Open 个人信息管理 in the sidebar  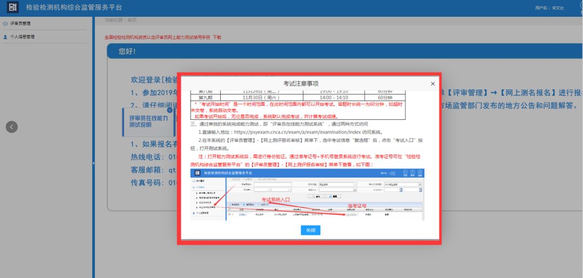click(x=22, y=37)
